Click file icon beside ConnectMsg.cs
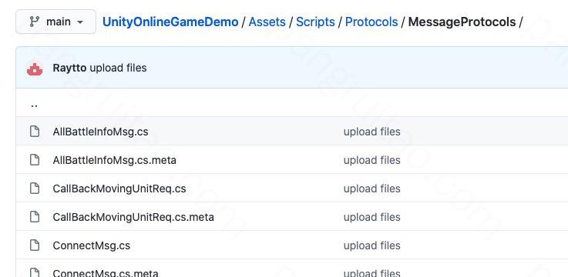This screenshot has height=277, width=568. (x=35, y=245)
